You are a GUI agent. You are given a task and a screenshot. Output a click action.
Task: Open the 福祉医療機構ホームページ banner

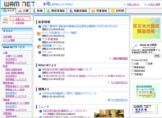[146, 91]
